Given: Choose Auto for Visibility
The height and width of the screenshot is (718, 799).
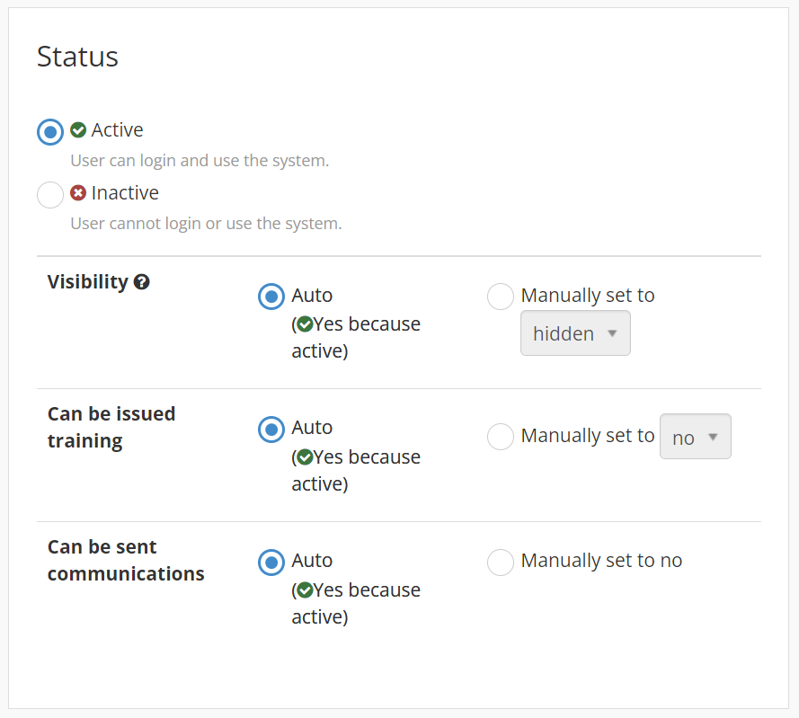Looking at the screenshot, I should click(x=271, y=296).
